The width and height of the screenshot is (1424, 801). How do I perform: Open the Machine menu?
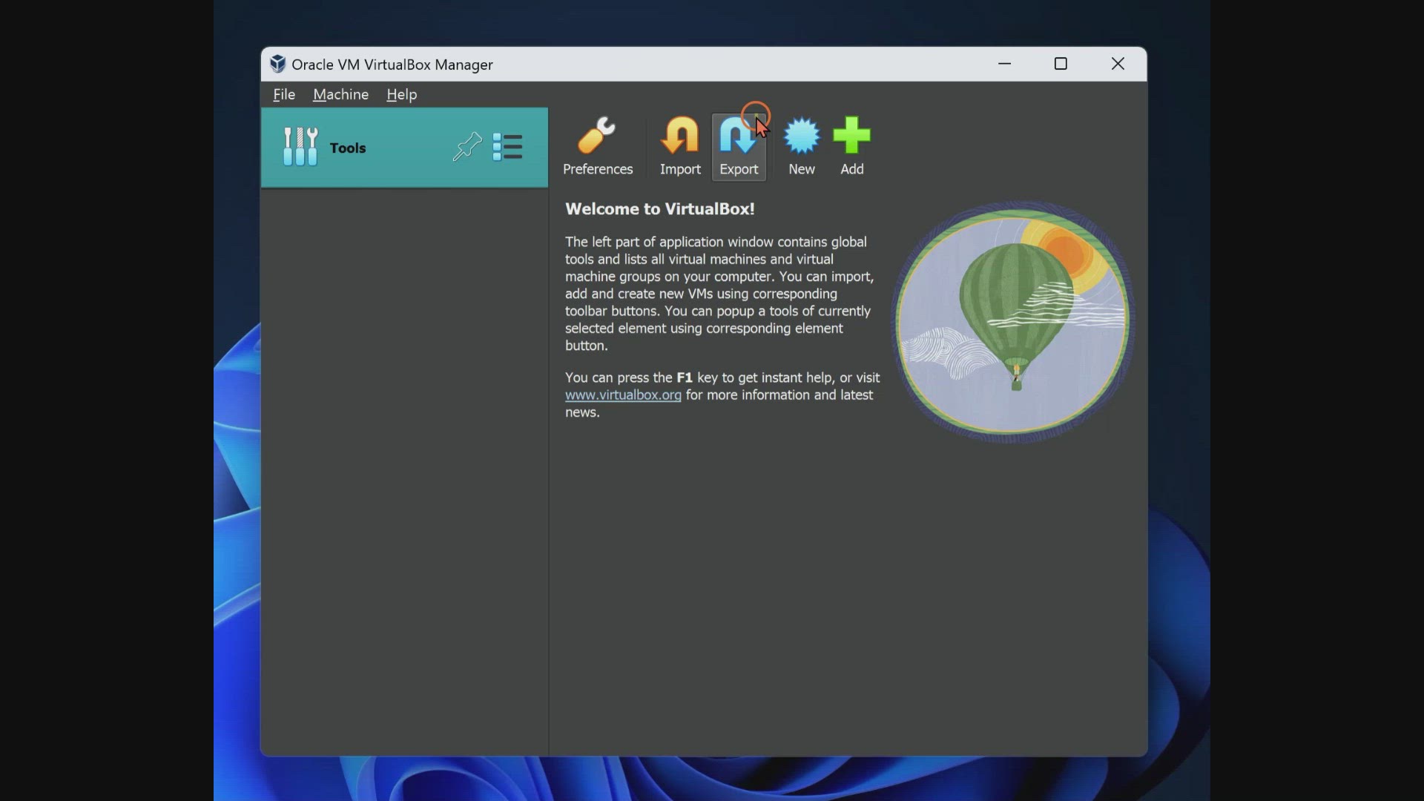click(340, 94)
